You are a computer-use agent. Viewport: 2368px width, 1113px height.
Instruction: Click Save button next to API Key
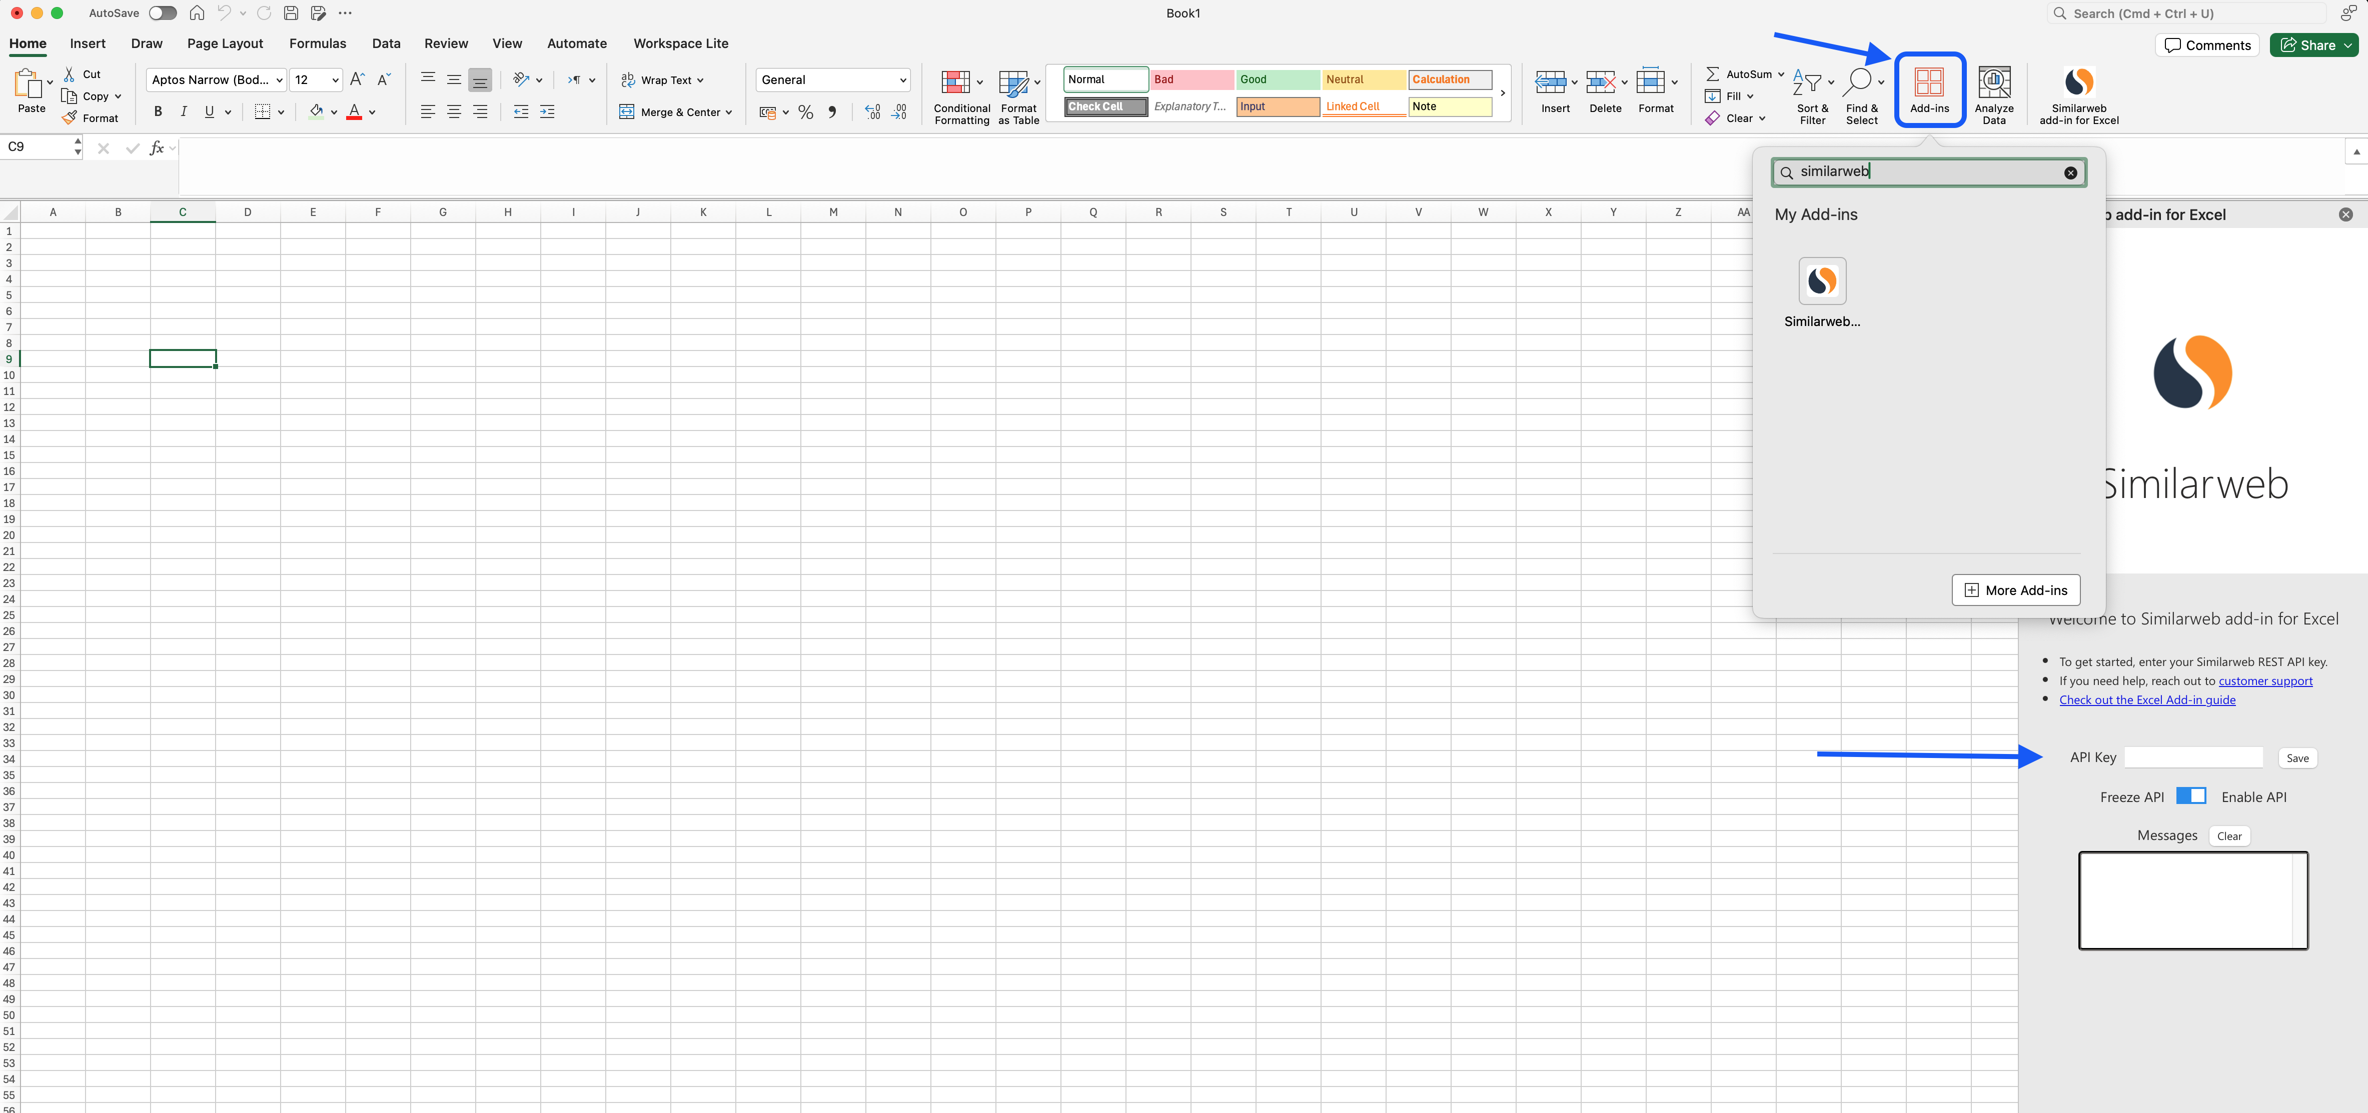[2297, 758]
